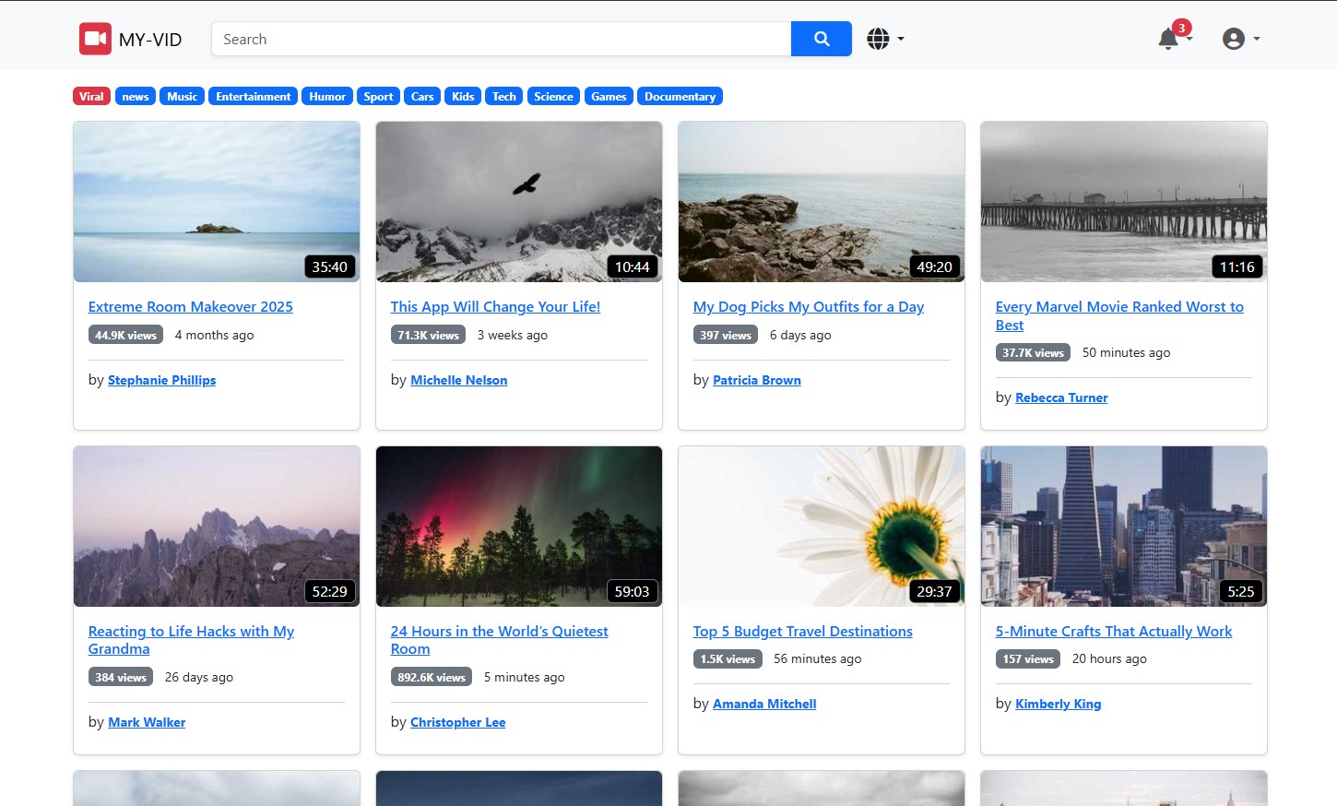Open 'Reacting to Life Hacks with My Grandma'
This screenshot has width=1337, height=806.
point(191,640)
